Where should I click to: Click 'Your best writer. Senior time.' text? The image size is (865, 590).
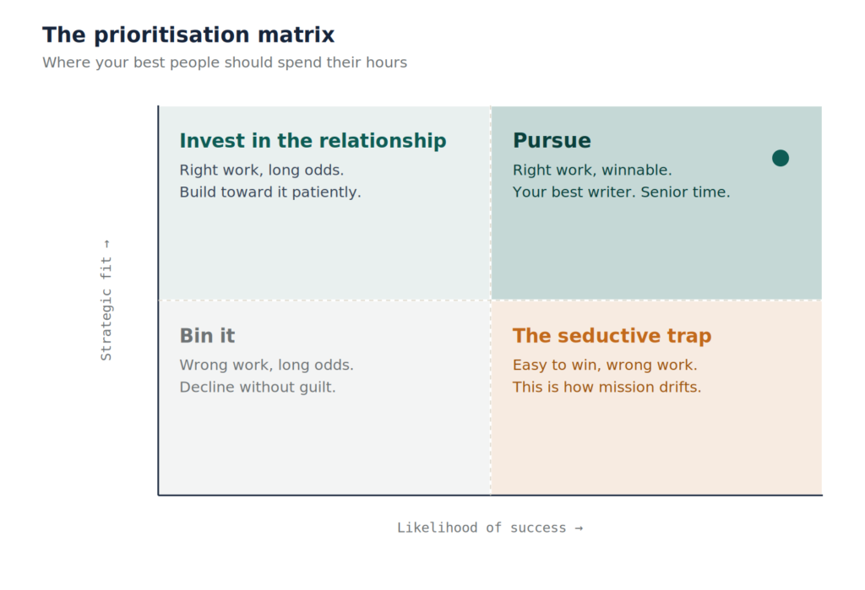click(x=621, y=192)
